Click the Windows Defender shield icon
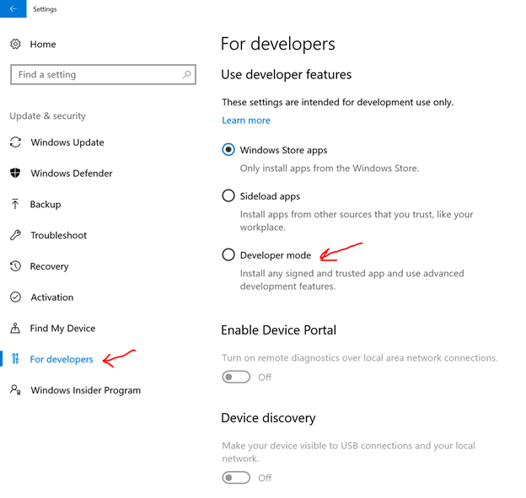The height and width of the screenshot is (498, 526). point(15,173)
